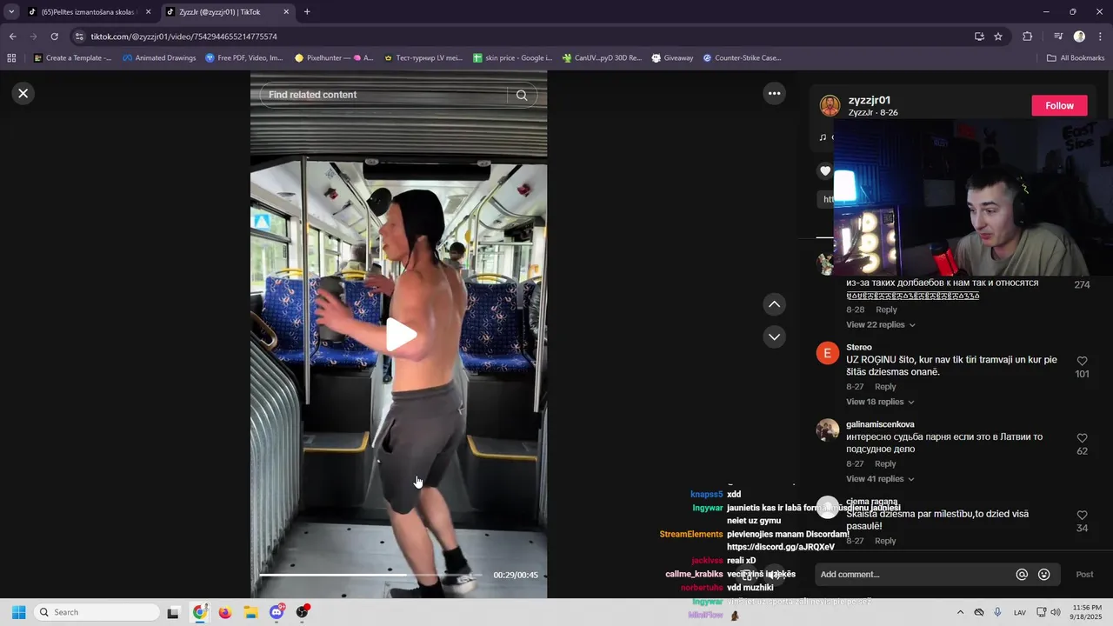The image size is (1113, 626).
Task: Click the address bar URL
Action: [x=184, y=37]
